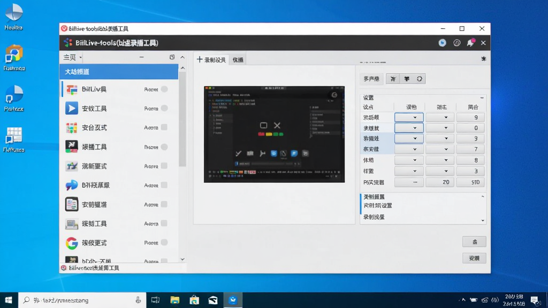The image size is (548, 308).
Task: Open left dropdown in row with value 7
Action: click(x=409, y=149)
